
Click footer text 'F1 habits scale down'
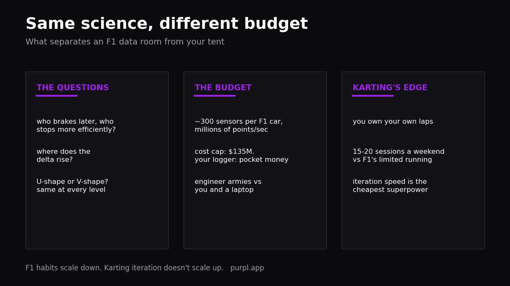64,268
